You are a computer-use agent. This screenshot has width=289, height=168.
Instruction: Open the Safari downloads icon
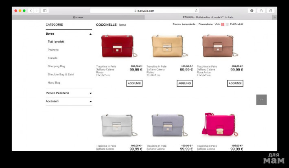pyautogui.click(x=252, y=11)
